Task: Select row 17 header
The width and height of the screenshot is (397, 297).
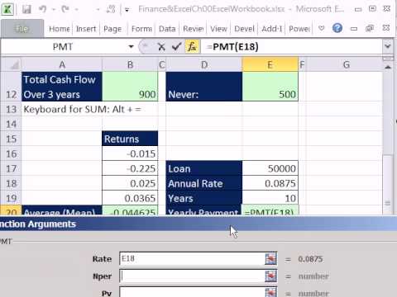Action: pyautogui.click(x=11, y=168)
